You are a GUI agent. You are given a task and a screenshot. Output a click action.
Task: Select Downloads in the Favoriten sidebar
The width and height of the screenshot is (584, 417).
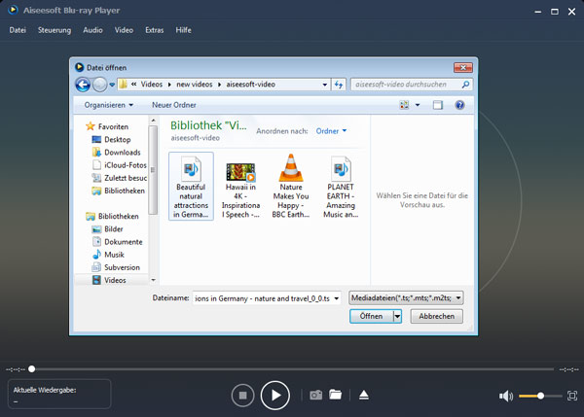click(x=123, y=153)
